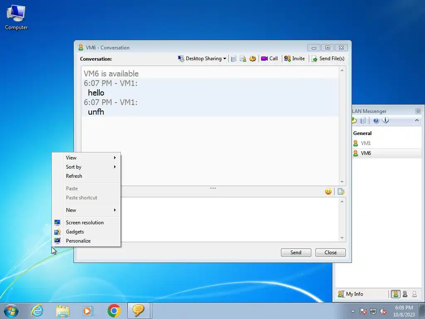Click the note icon beside the emoticon button

341,191
